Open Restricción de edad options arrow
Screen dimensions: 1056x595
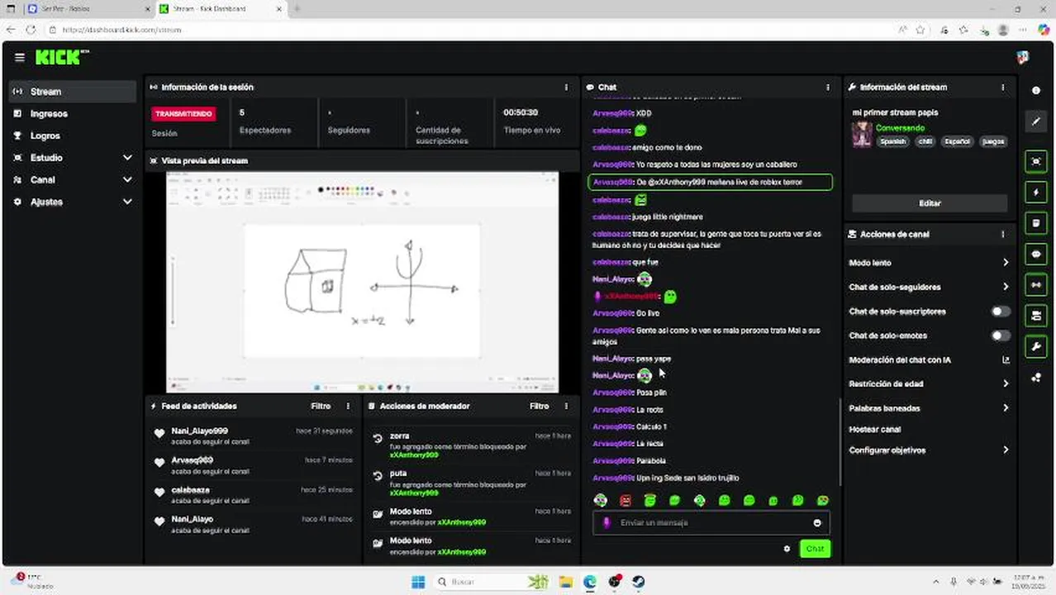pyautogui.click(x=1006, y=384)
